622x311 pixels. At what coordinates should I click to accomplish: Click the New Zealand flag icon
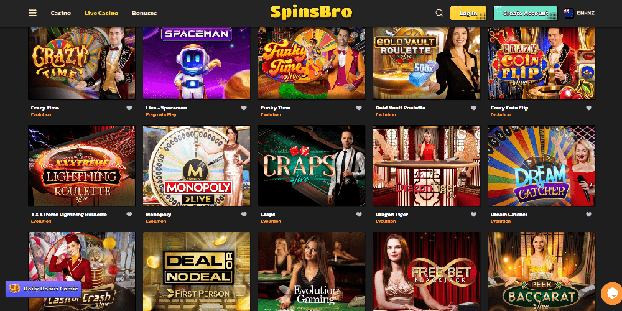click(569, 13)
